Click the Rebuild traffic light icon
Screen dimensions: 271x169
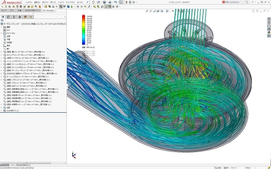126,2
